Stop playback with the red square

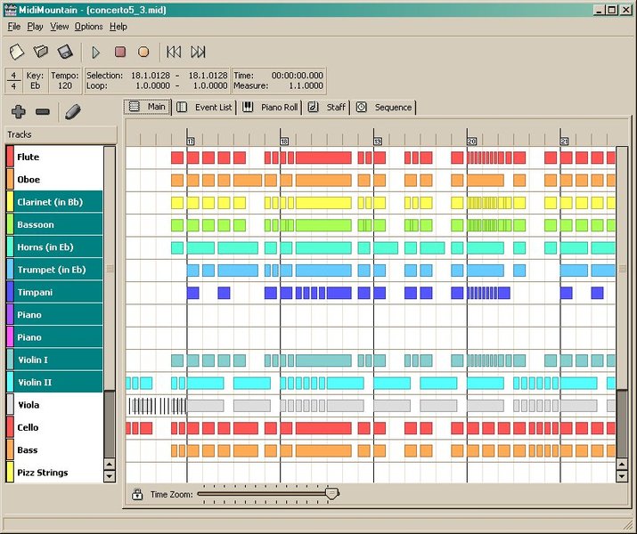[120, 52]
